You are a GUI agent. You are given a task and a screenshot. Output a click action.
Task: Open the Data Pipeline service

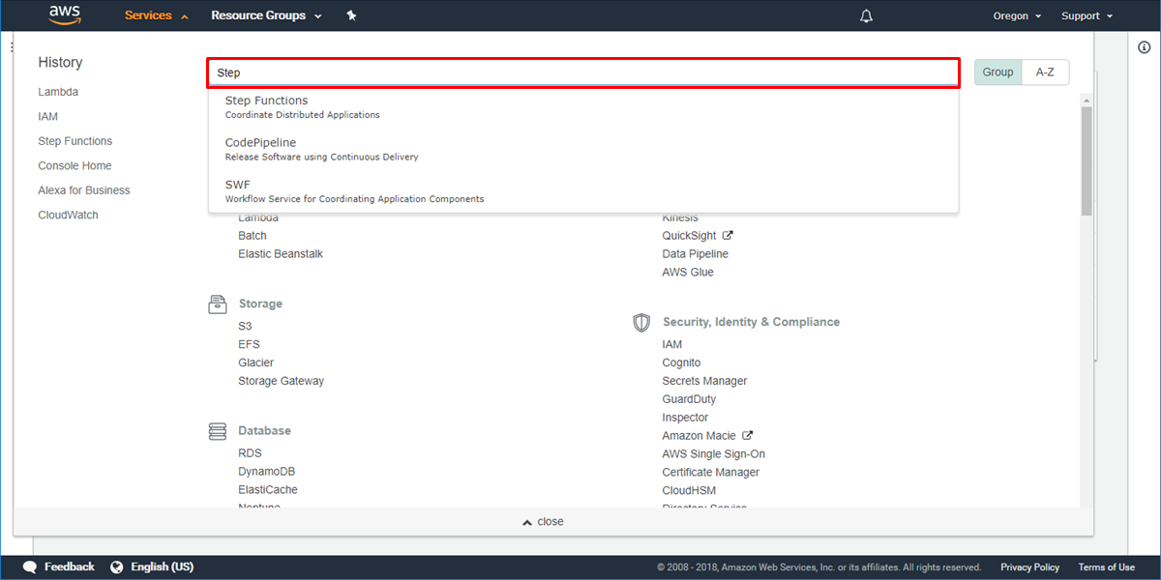(696, 254)
